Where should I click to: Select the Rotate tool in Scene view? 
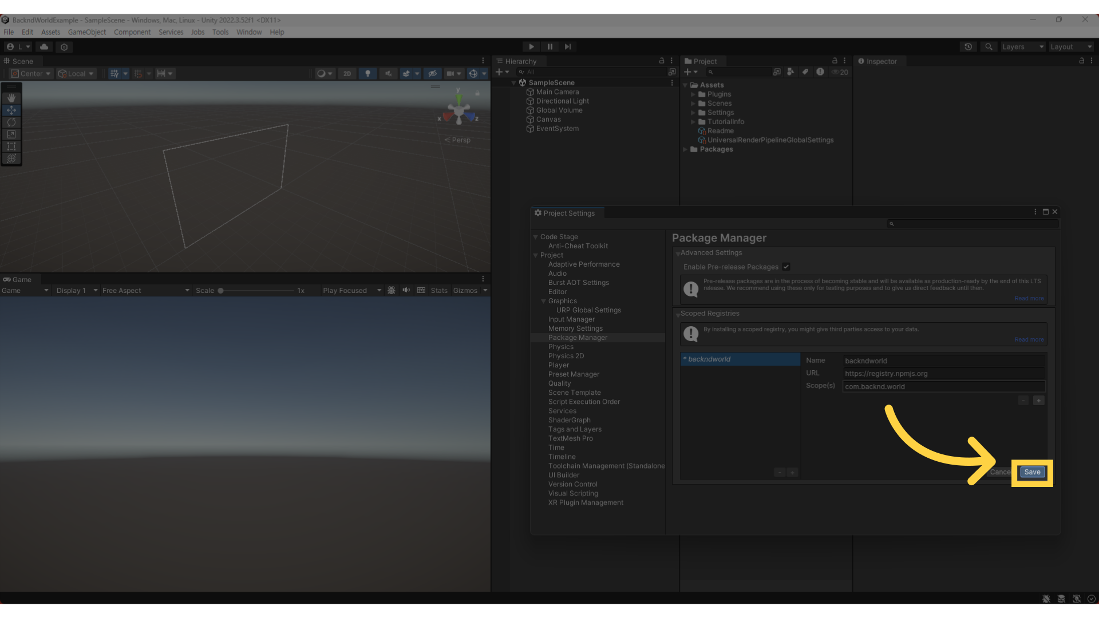[11, 122]
